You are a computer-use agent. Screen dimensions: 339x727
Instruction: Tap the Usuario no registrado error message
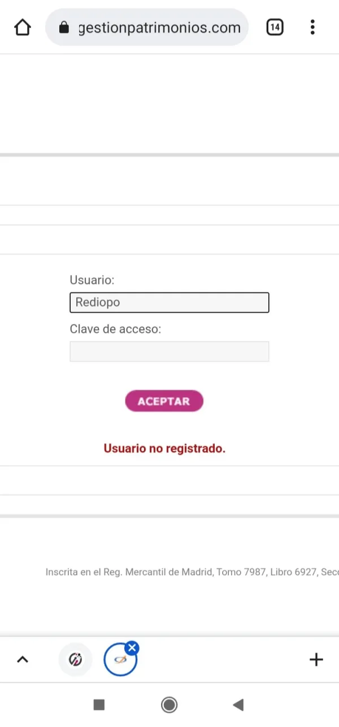[x=164, y=448]
